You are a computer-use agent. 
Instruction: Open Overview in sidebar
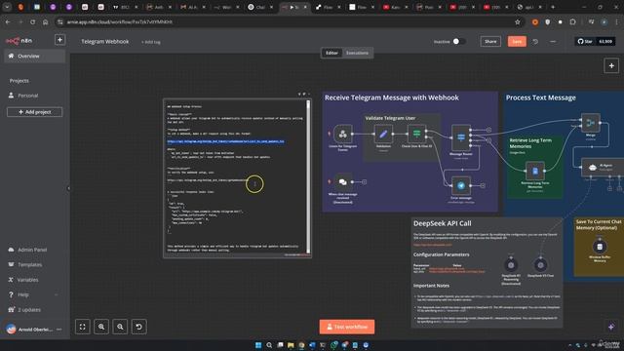(35, 57)
